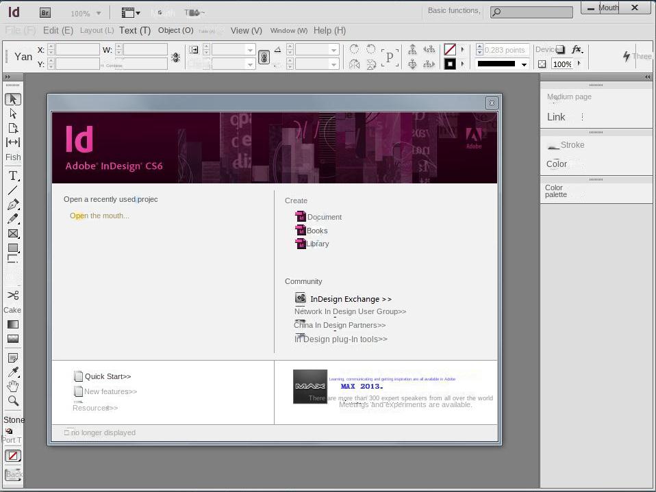The height and width of the screenshot is (492, 656).
Task: Click the Line tool
Action: tap(13, 190)
